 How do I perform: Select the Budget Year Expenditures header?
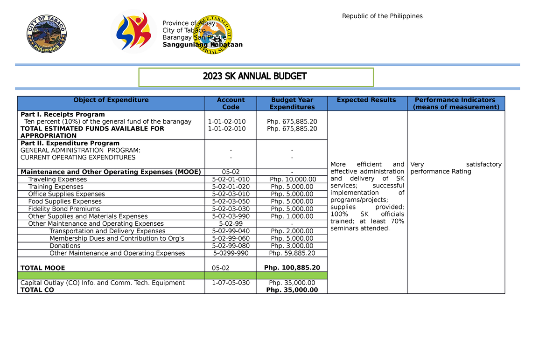[x=292, y=103]
